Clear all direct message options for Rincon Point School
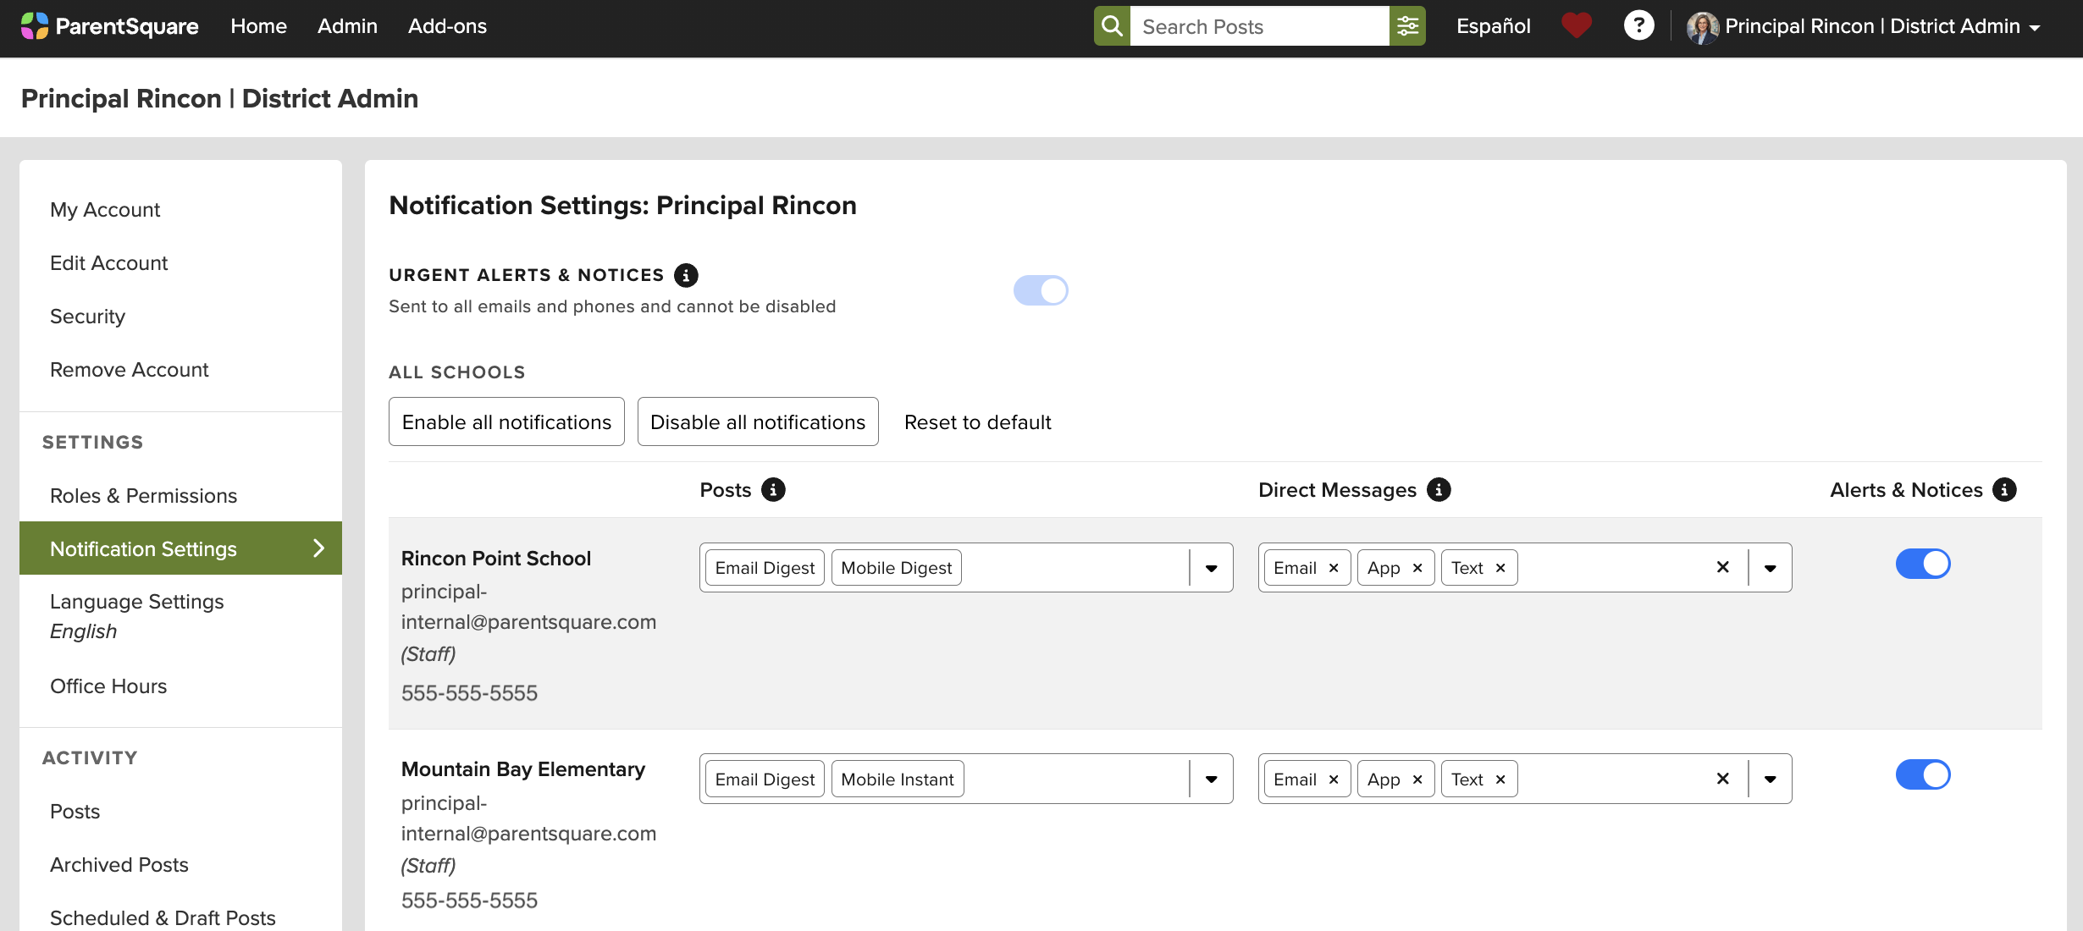 click(x=1722, y=567)
